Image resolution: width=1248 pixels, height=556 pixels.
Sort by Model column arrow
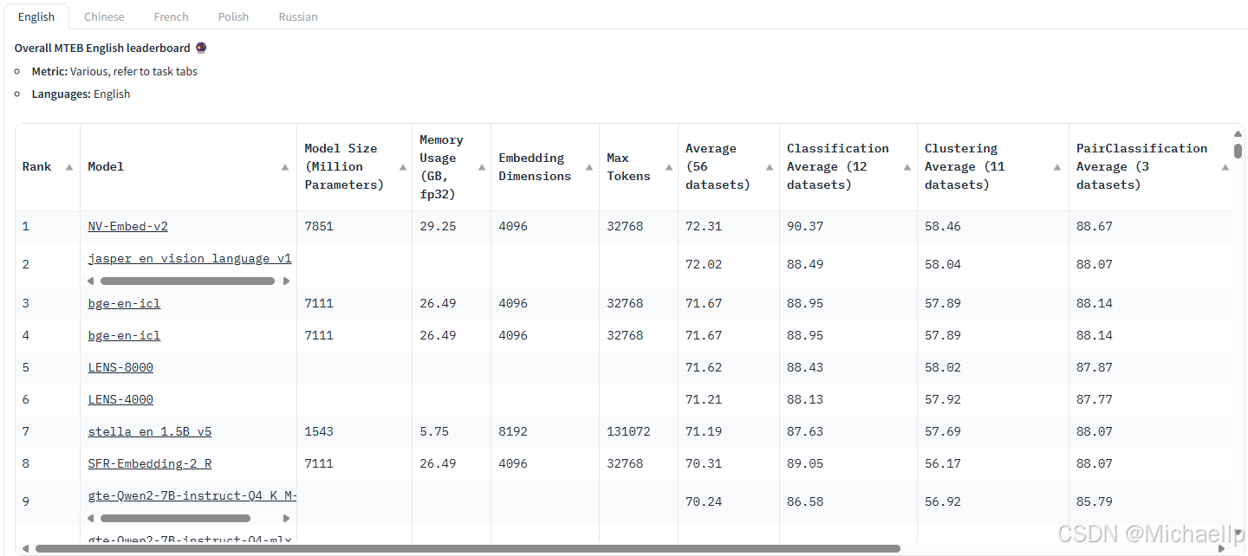coord(285,167)
